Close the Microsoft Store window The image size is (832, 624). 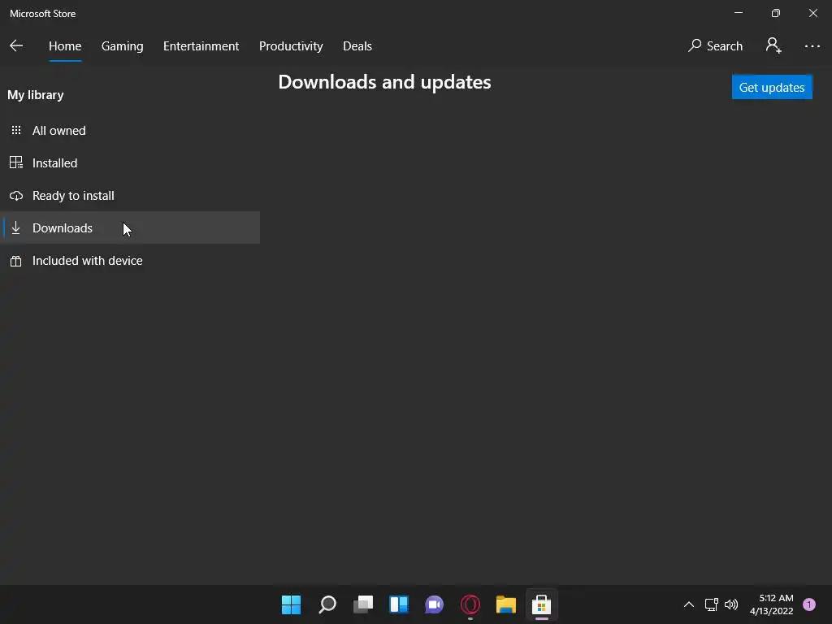coord(812,13)
